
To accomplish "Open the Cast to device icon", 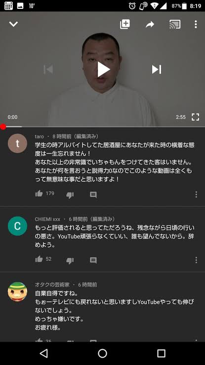I will point(175,24).
